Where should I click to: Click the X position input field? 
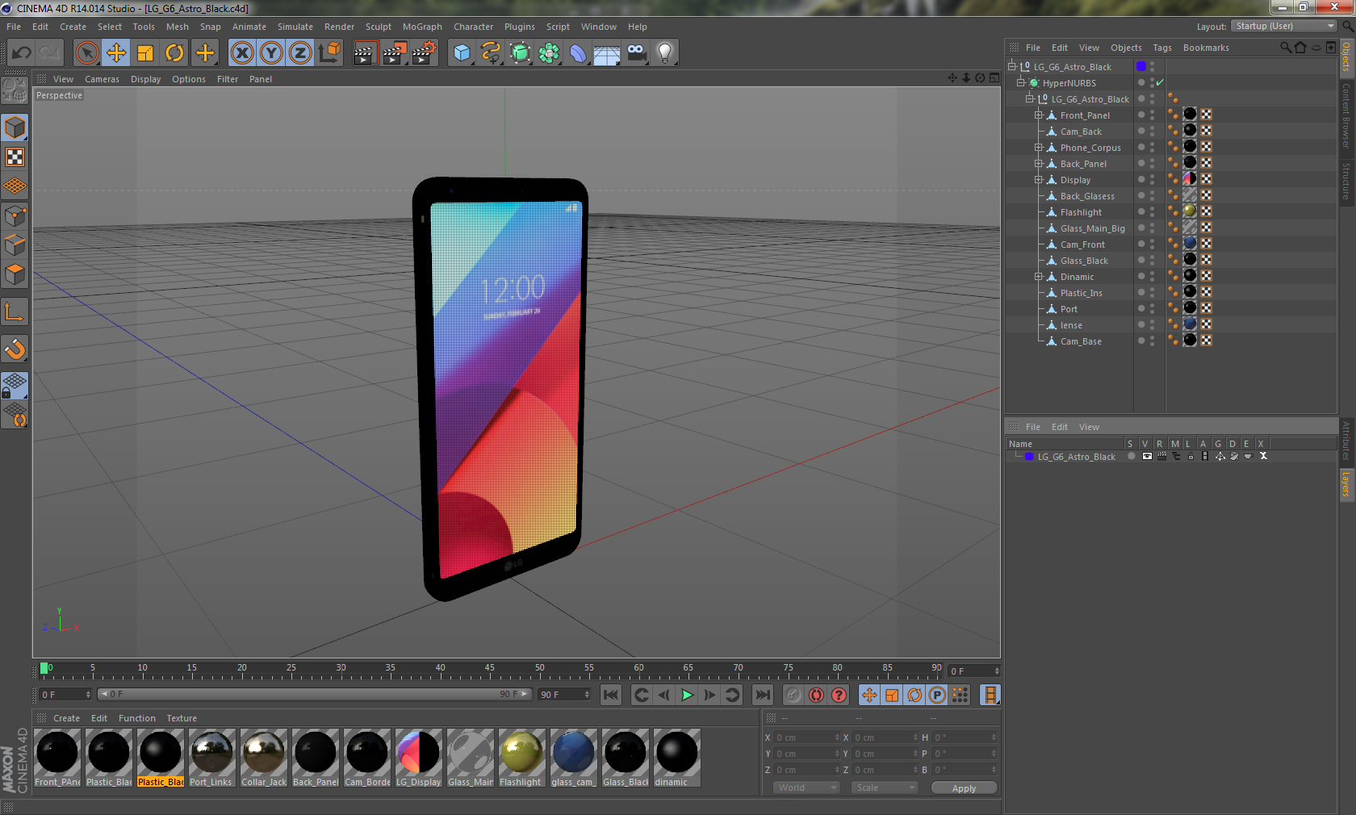tap(806, 738)
